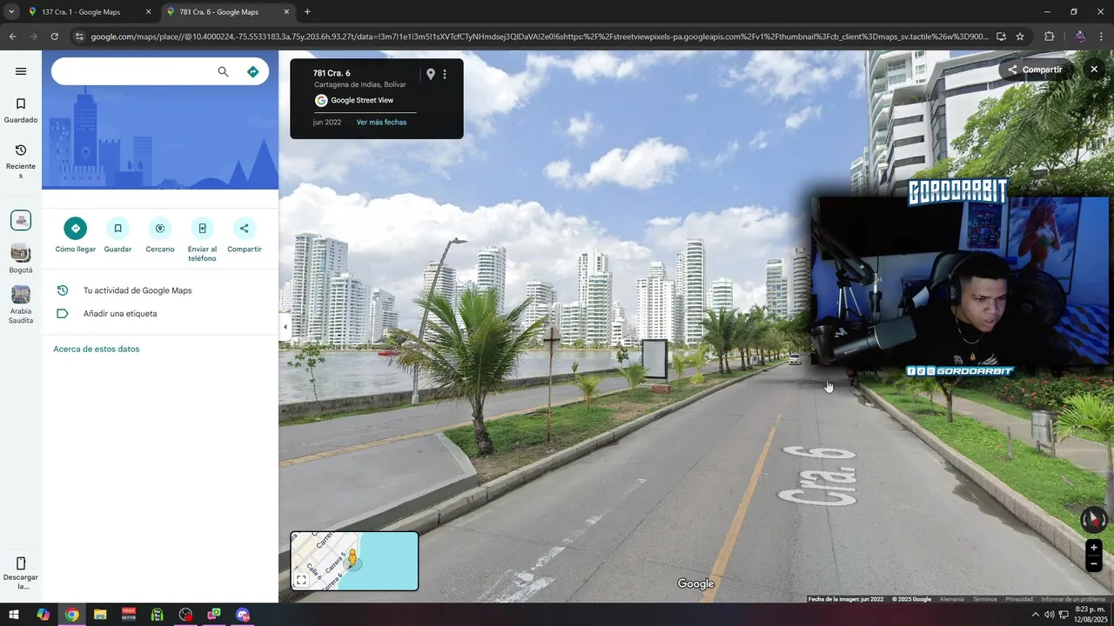Open the Acerca de estos datos link

[x=97, y=349]
